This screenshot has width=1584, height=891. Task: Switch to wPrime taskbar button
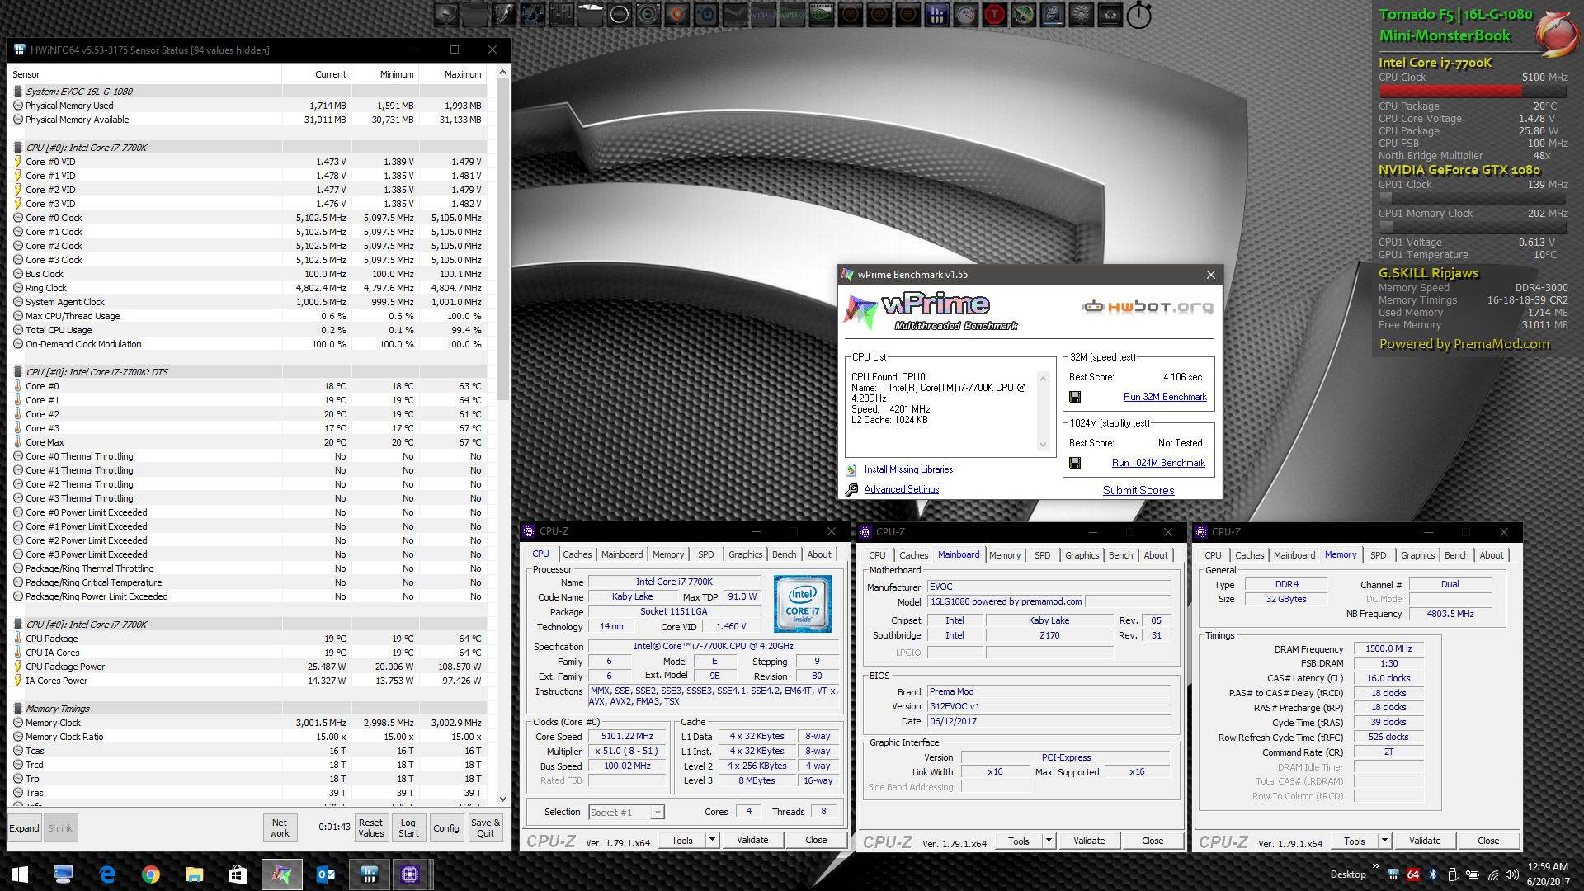[281, 874]
